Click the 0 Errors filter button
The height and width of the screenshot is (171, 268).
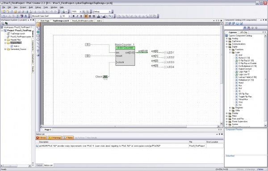[42, 138]
